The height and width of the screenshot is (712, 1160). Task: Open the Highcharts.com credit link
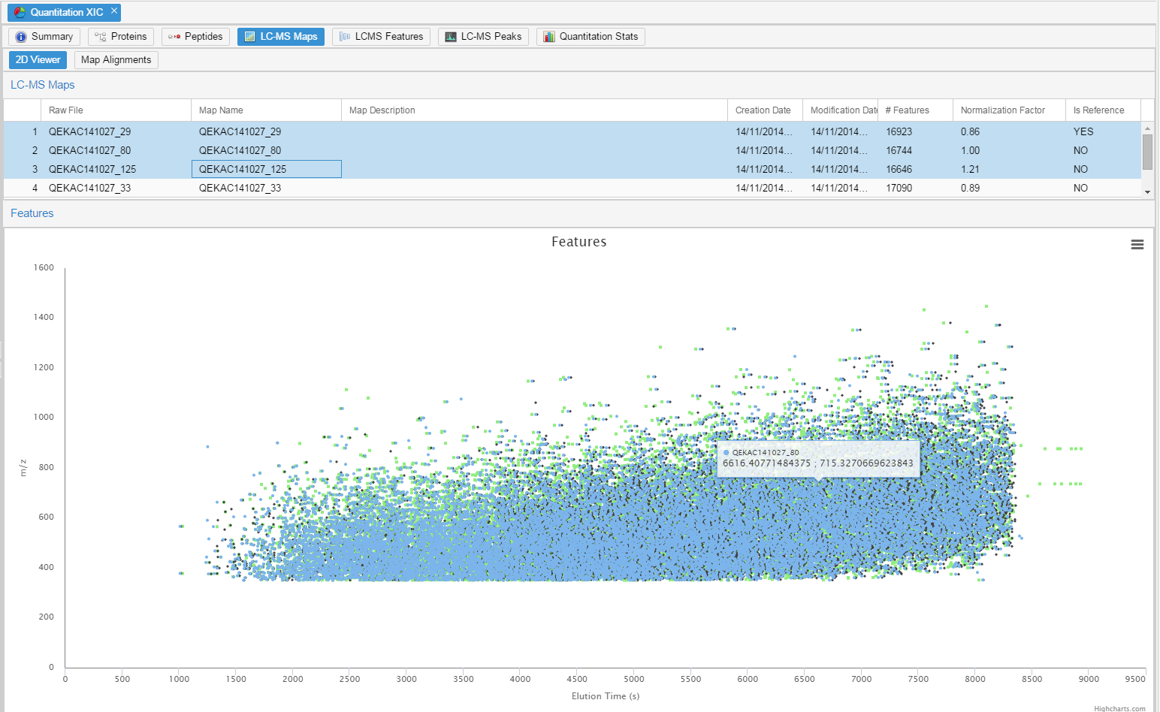[x=1119, y=708]
